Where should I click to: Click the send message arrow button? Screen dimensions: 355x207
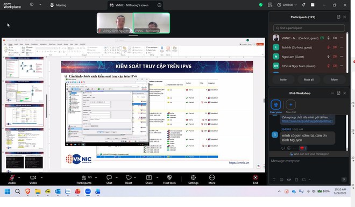(344, 180)
